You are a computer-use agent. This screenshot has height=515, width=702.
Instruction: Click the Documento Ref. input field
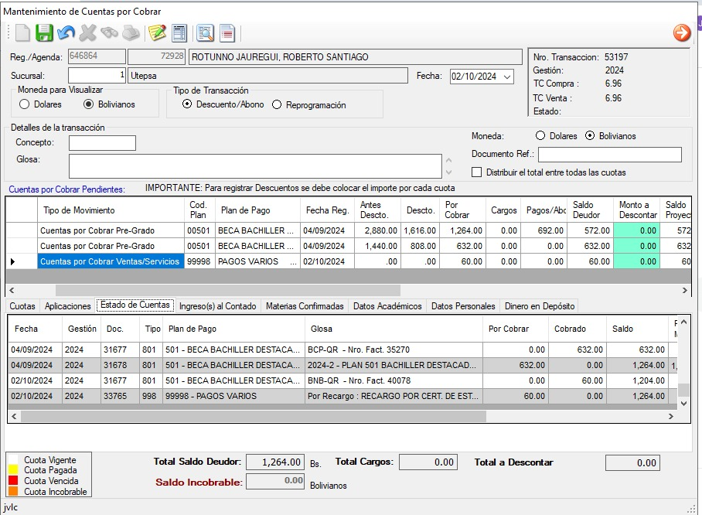(x=610, y=155)
